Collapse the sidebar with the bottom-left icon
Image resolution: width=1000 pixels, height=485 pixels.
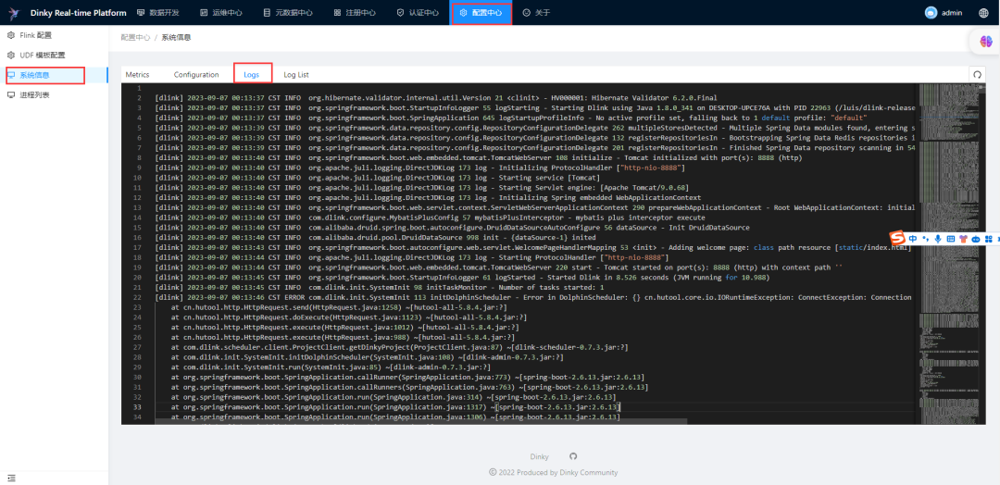click(11, 478)
